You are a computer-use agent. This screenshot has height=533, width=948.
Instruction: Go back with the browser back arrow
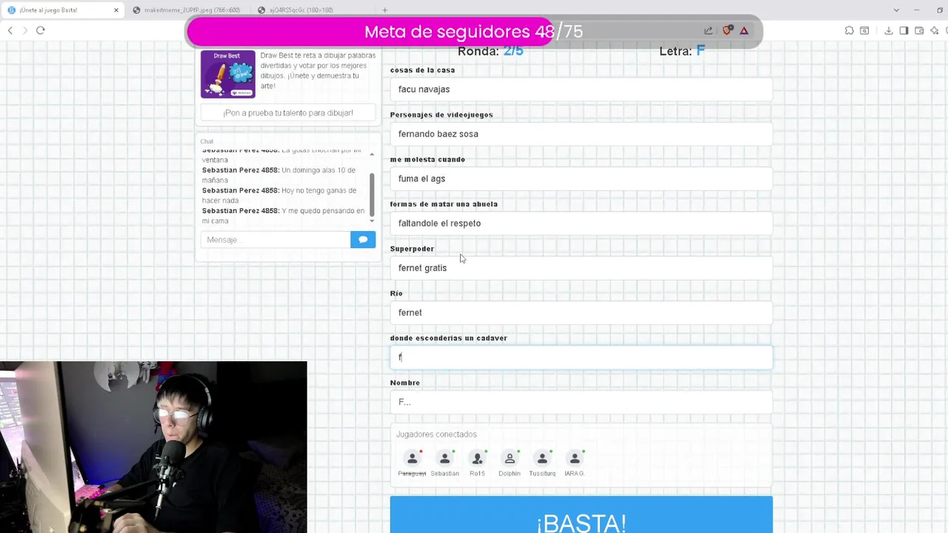tap(10, 30)
